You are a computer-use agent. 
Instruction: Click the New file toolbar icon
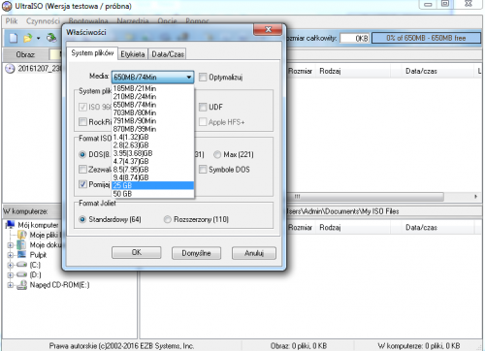(13, 38)
